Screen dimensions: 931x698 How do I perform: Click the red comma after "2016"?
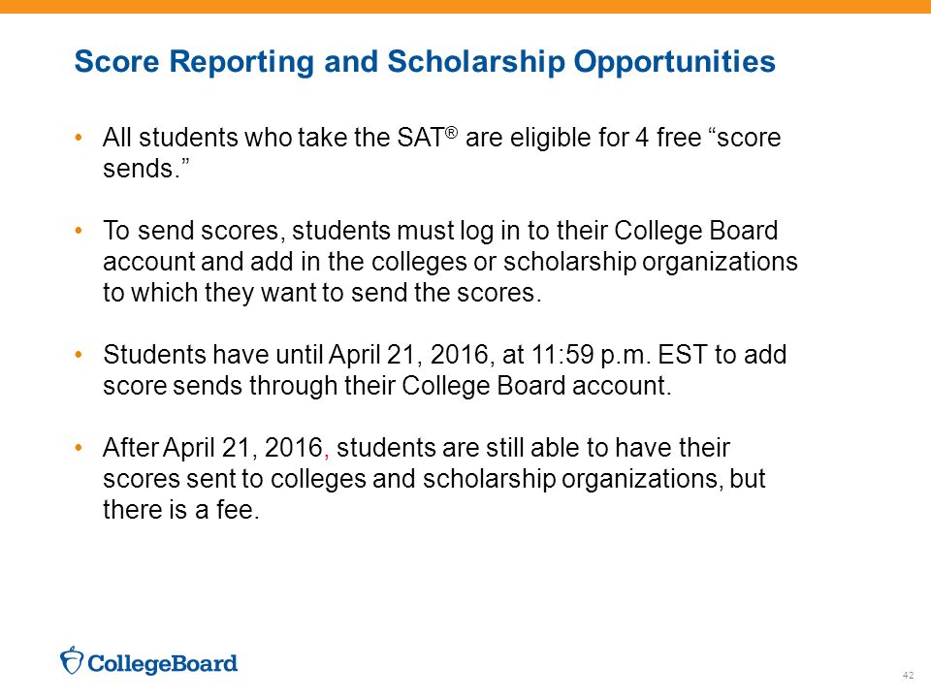[x=327, y=457]
